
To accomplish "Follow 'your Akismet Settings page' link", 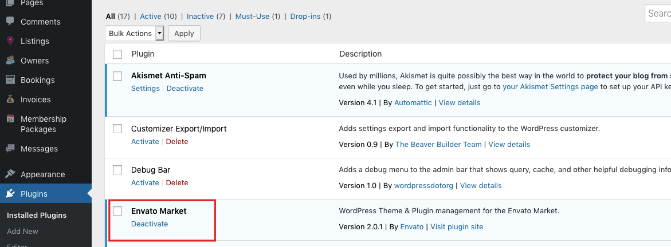I will click(550, 86).
